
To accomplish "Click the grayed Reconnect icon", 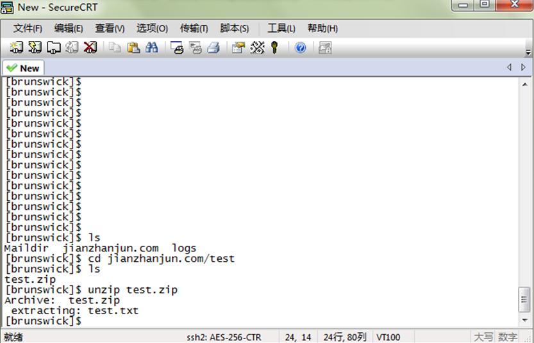I will pos(72,47).
